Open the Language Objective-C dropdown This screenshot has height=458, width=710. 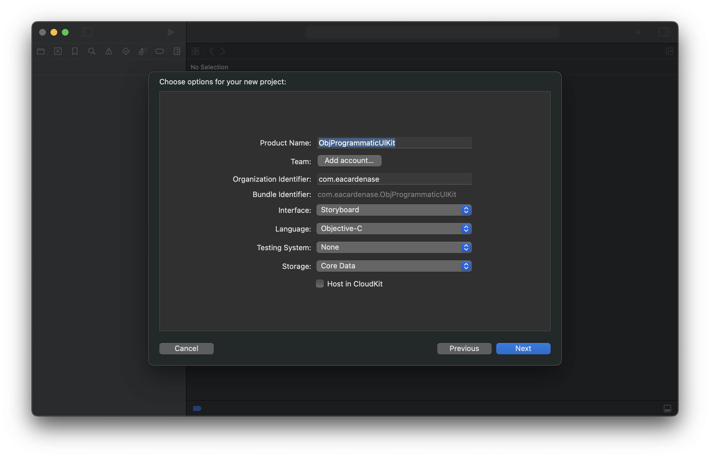tap(393, 229)
